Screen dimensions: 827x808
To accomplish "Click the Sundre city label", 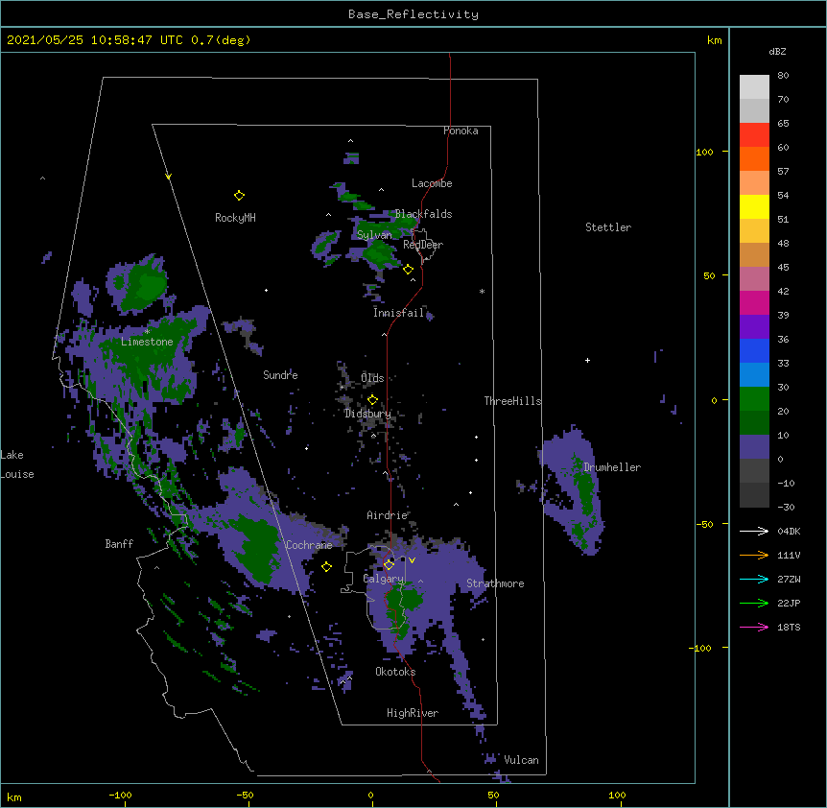I will (280, 375).
